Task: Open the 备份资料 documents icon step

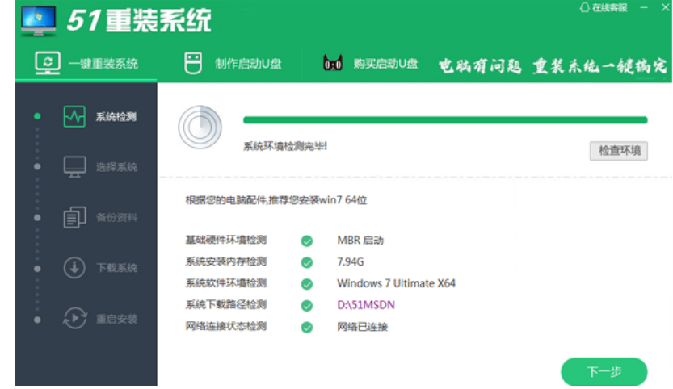Action: coord(74,217)
